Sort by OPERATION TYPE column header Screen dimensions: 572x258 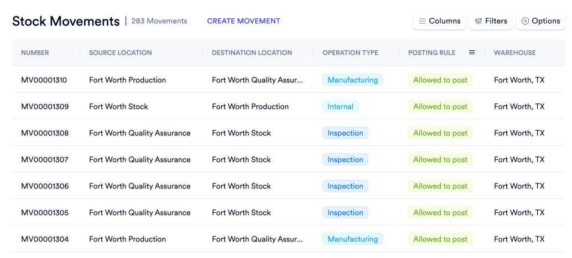pyautogui.click(x=350, y=52)
